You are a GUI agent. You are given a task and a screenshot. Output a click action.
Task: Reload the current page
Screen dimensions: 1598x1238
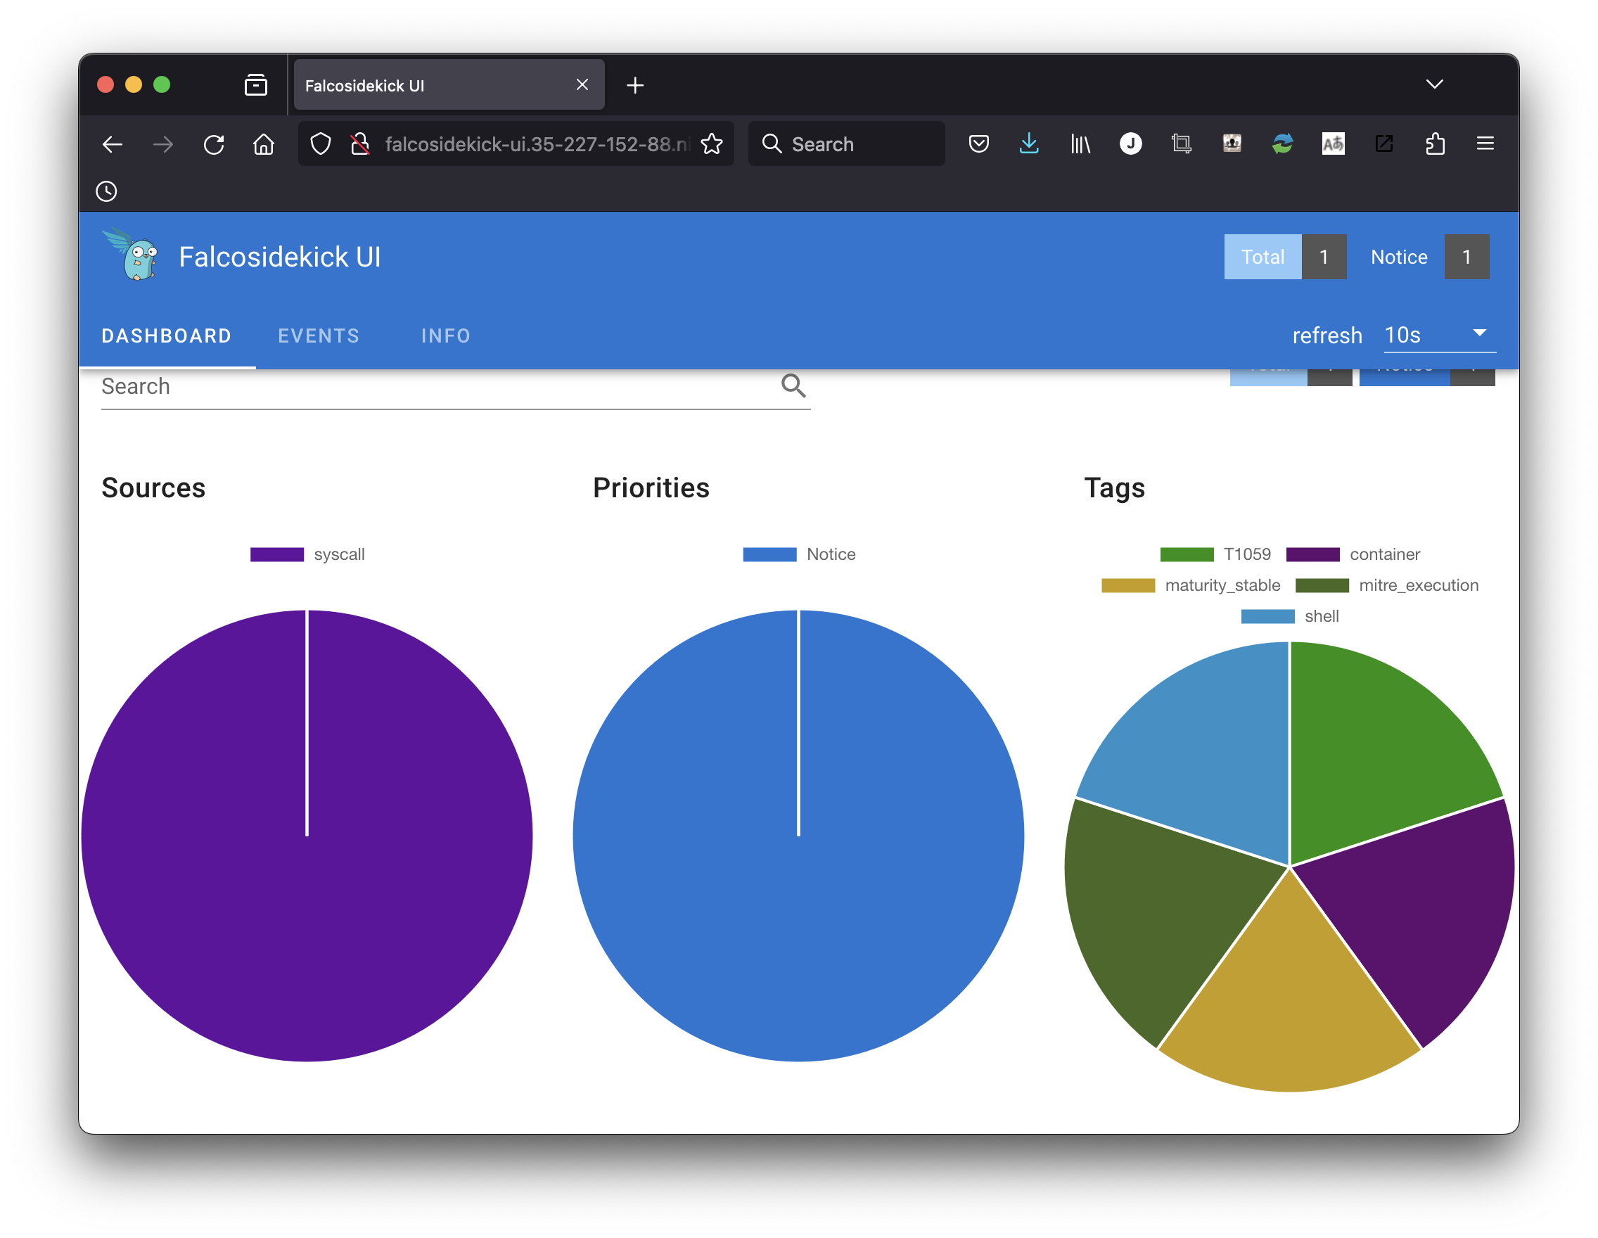tap(214, 144)
